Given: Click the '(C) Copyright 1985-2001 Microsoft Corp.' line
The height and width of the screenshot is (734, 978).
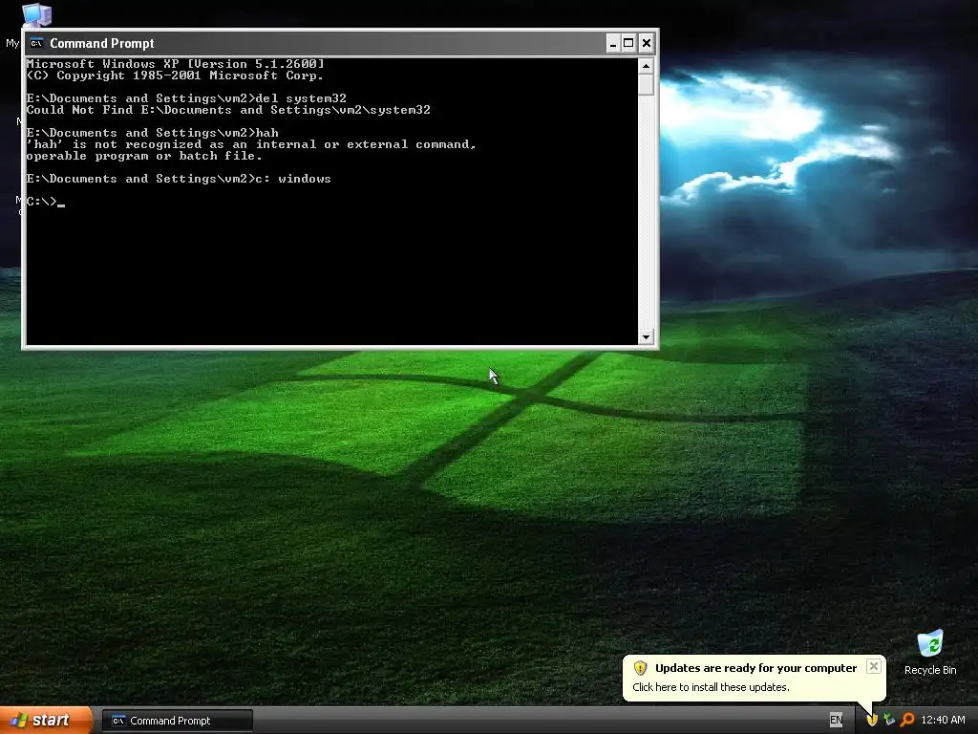Looking at the screenshot, I should [175, 76].
